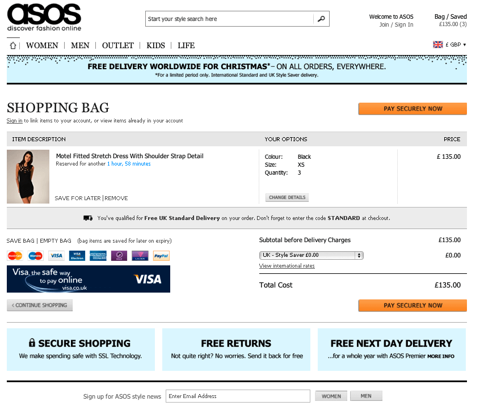This screenshot has height=406, width=480.
Task: Go to the home page icon
Action: pyautogui.click(x=13, y=45)
